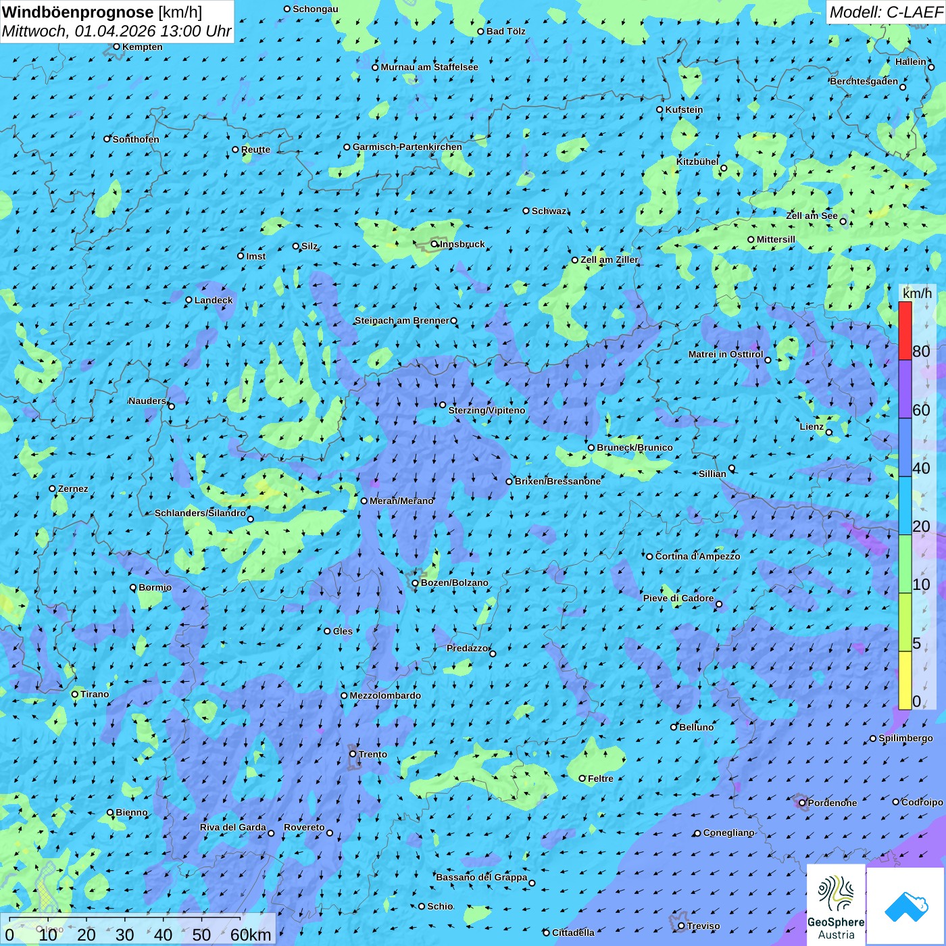Viewport: 946px width, 946px height.
Task: Click the Rovereto label
Action: [x=304, y=827]
